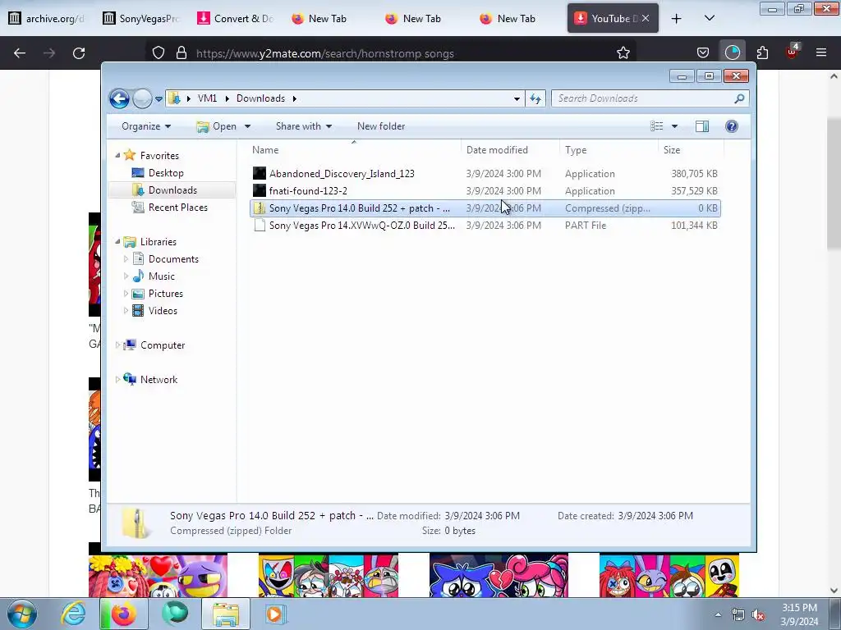Sort files by Size column
The height and width of the screenshot is (630, 841).
click(691, 150)
